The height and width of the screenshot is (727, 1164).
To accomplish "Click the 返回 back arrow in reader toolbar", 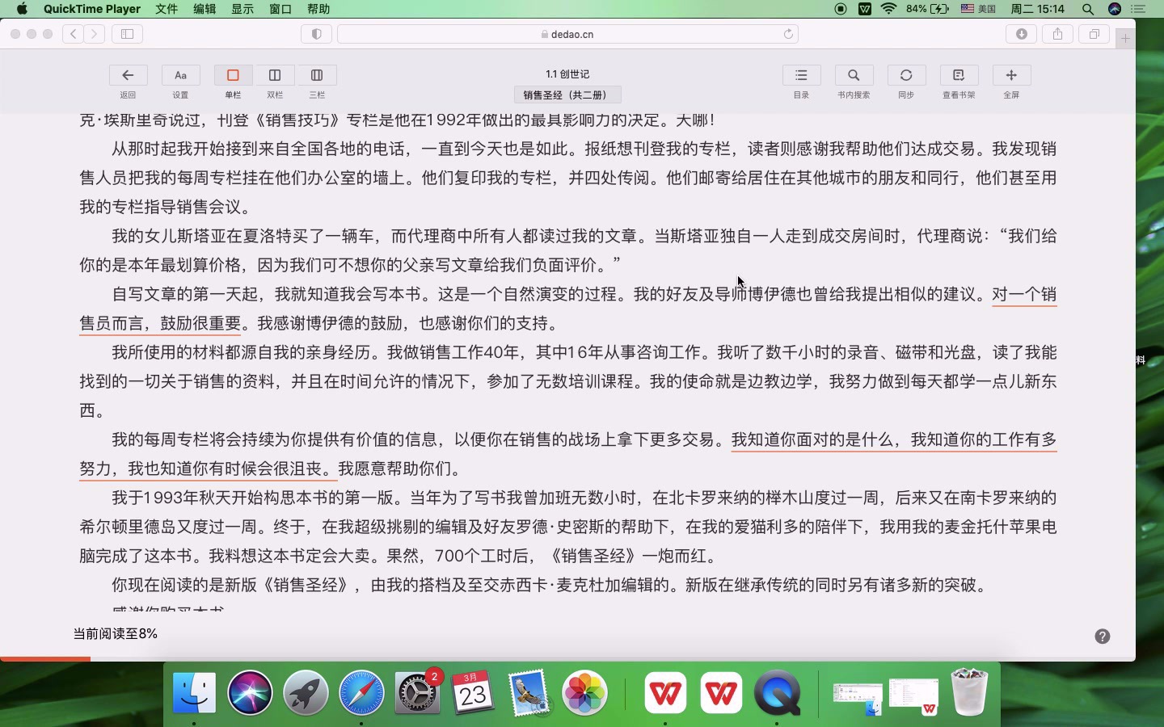I will click(x=128, y=75).
